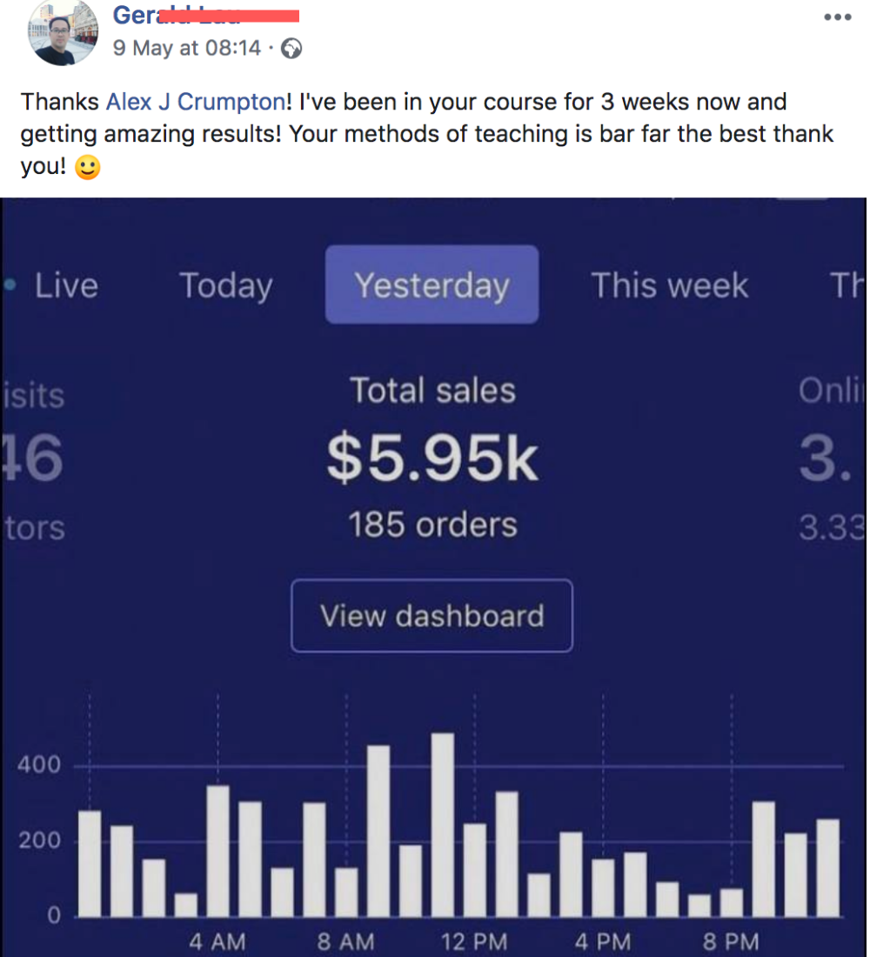Open the post options three-dot menu
870x957 pixels.
coord(837,17)
